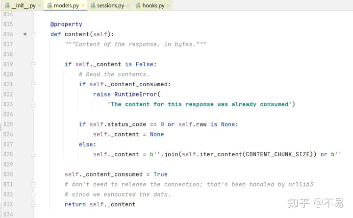The height and width of the screenshot is (218, 353).
Task: Close the hooks.py tab
Action: coord(169,5)
